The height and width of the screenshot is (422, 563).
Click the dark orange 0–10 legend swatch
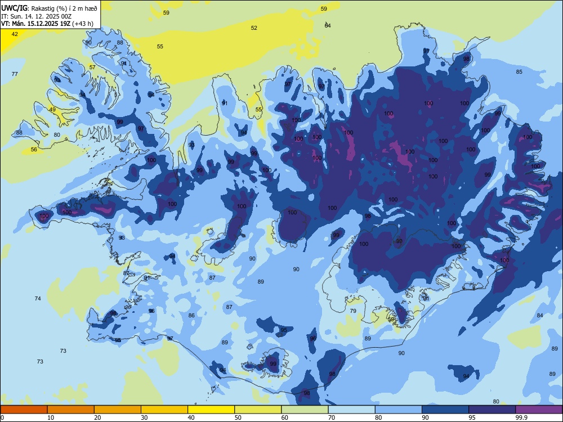pyautogui.click(x=24, y=410)
